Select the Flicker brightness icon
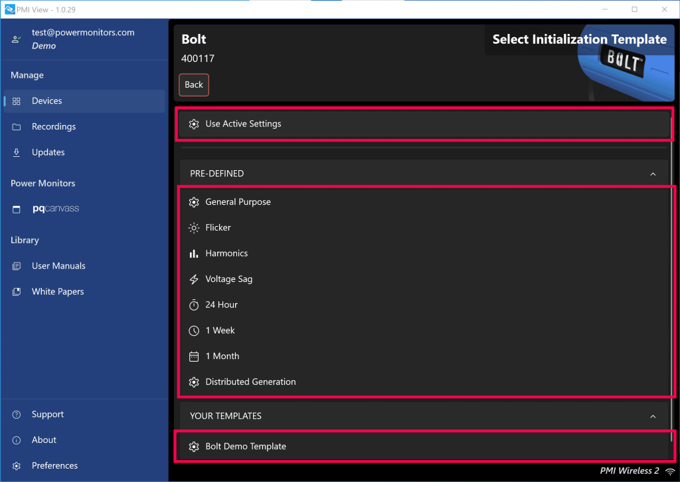The image size is (680, 482). click(193, 227)
